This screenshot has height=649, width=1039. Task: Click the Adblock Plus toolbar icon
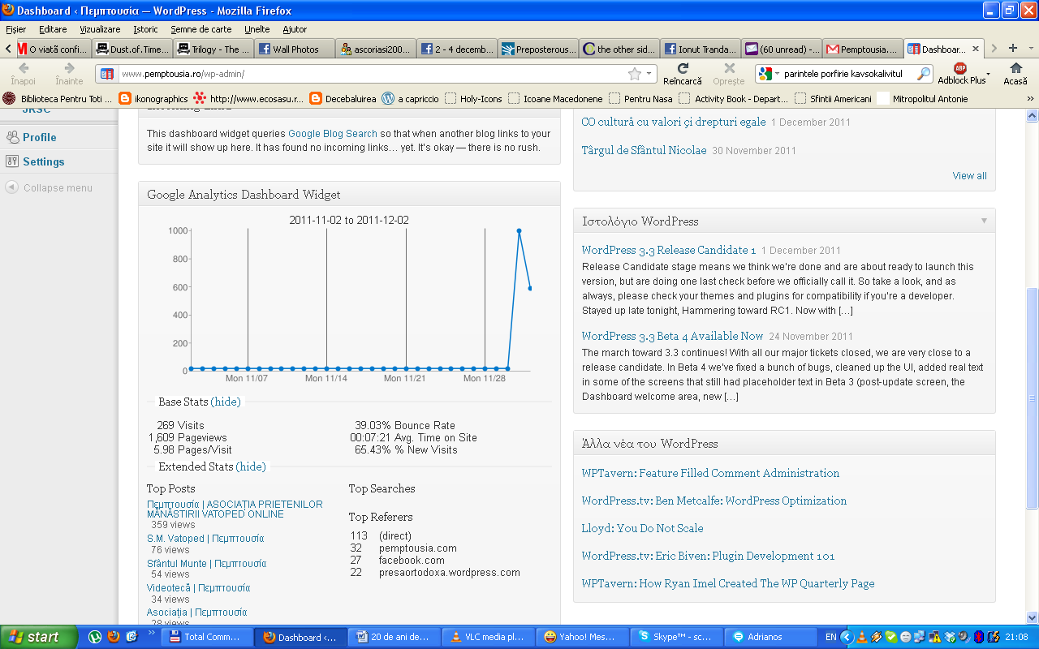tap(960, 69)
